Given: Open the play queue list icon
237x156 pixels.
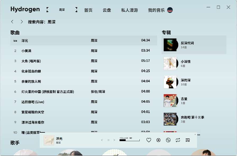Looking at the screenshot, I should (188, 140).
